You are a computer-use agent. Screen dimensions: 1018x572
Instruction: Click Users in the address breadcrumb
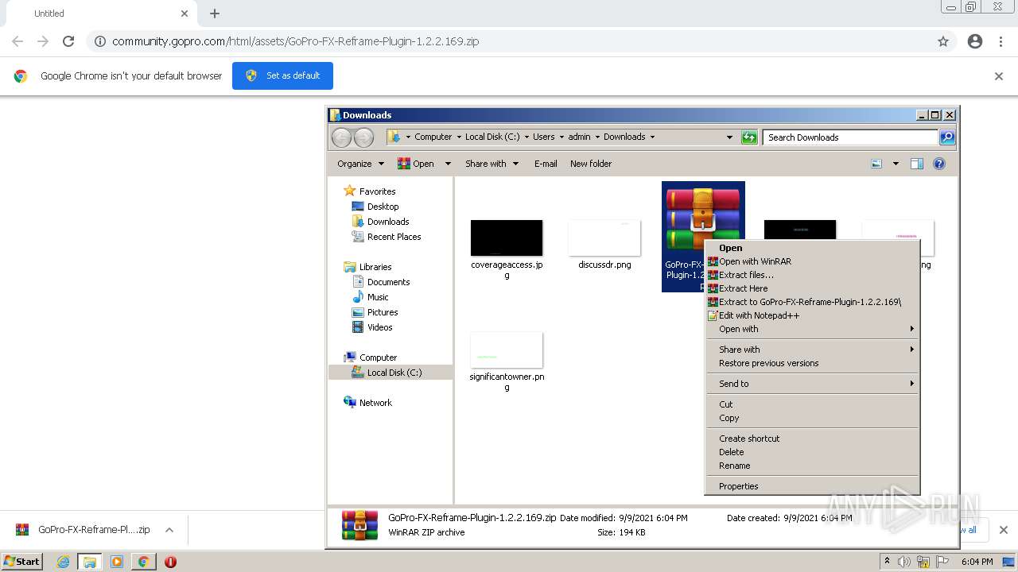[x=544, y=137]
